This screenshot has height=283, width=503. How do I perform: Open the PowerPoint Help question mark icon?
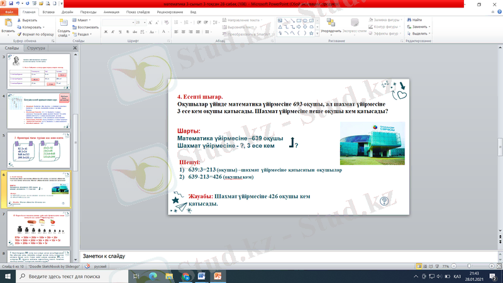point(497,12)
